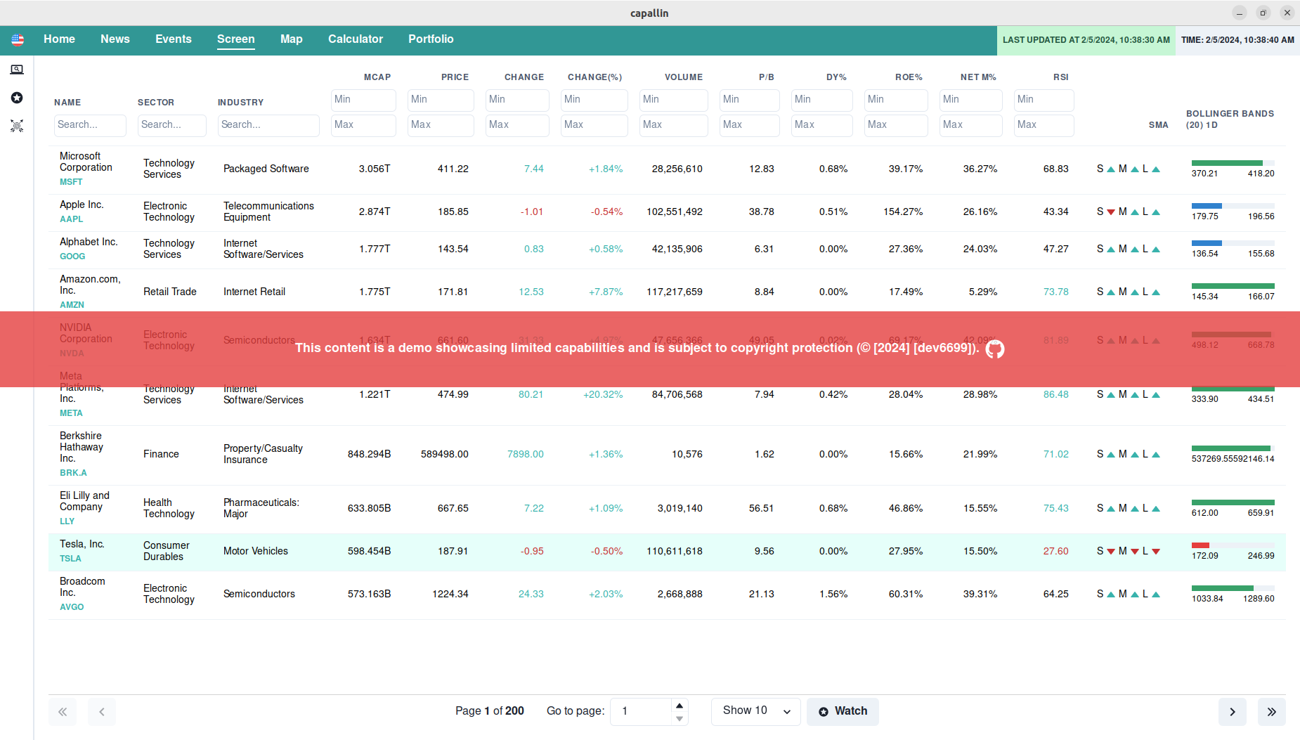Click the Last Updated timestamp badge
This screenshot has width=1300, height=740.
tap(1086, 40)
